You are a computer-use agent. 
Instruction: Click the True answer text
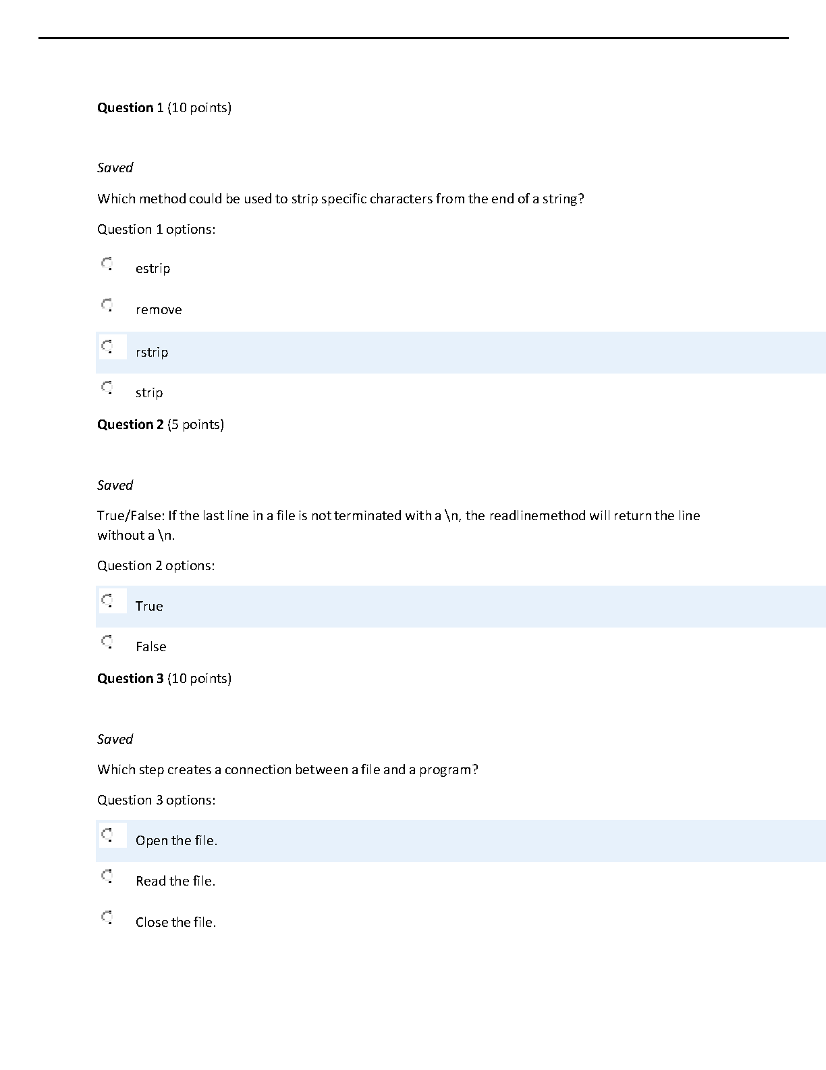click(149, 606)
